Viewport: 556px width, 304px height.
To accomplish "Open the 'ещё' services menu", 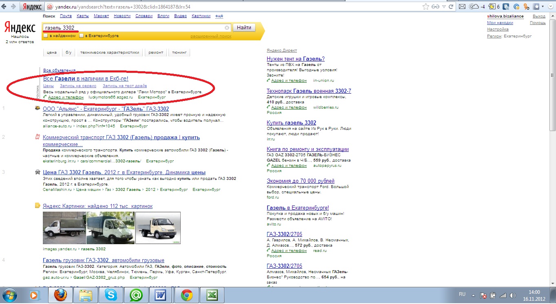I will click(219, 16).
